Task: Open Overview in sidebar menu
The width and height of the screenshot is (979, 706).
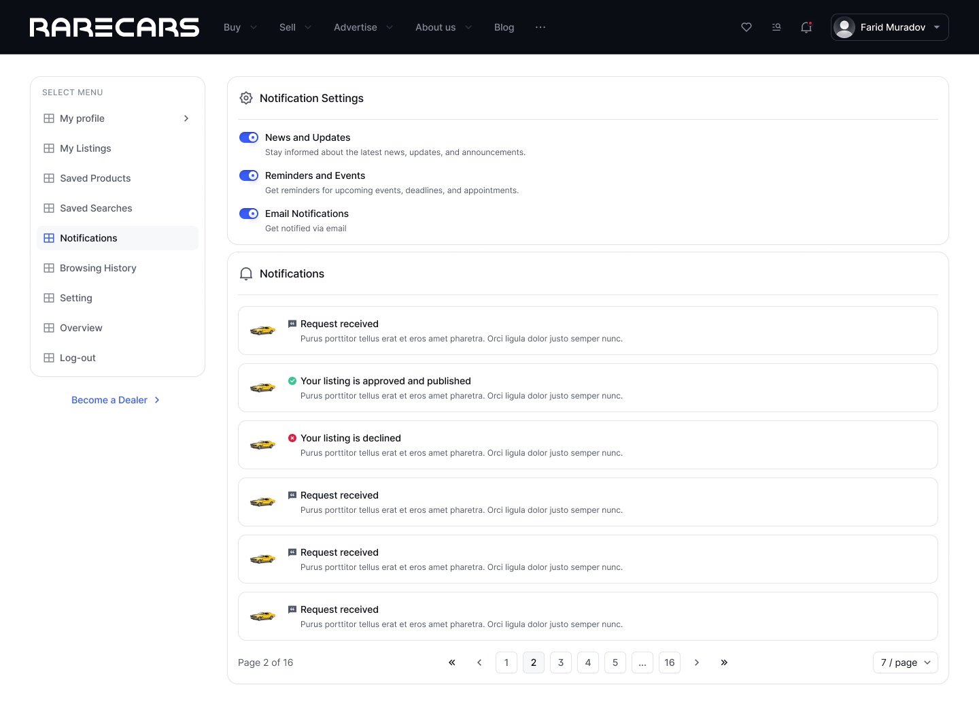Action: tap(118, 328)
